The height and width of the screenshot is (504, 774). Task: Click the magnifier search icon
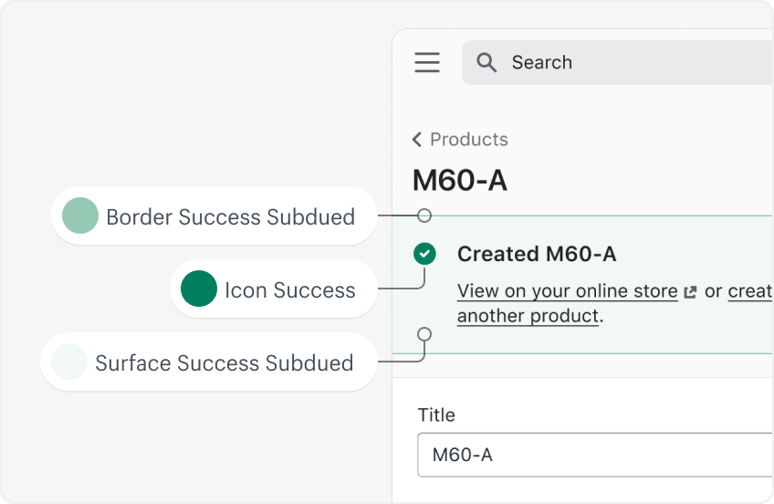tap(487, 62)
